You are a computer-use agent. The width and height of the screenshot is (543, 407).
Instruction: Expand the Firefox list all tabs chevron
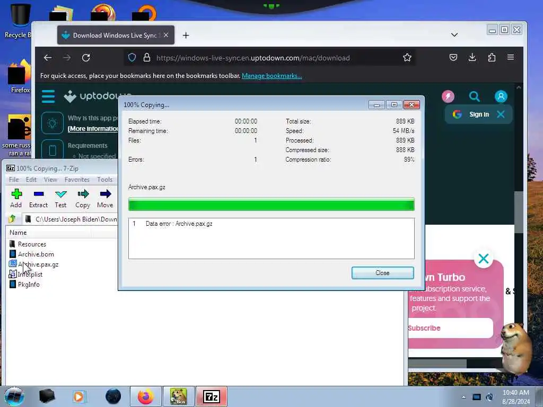[454, 35]
